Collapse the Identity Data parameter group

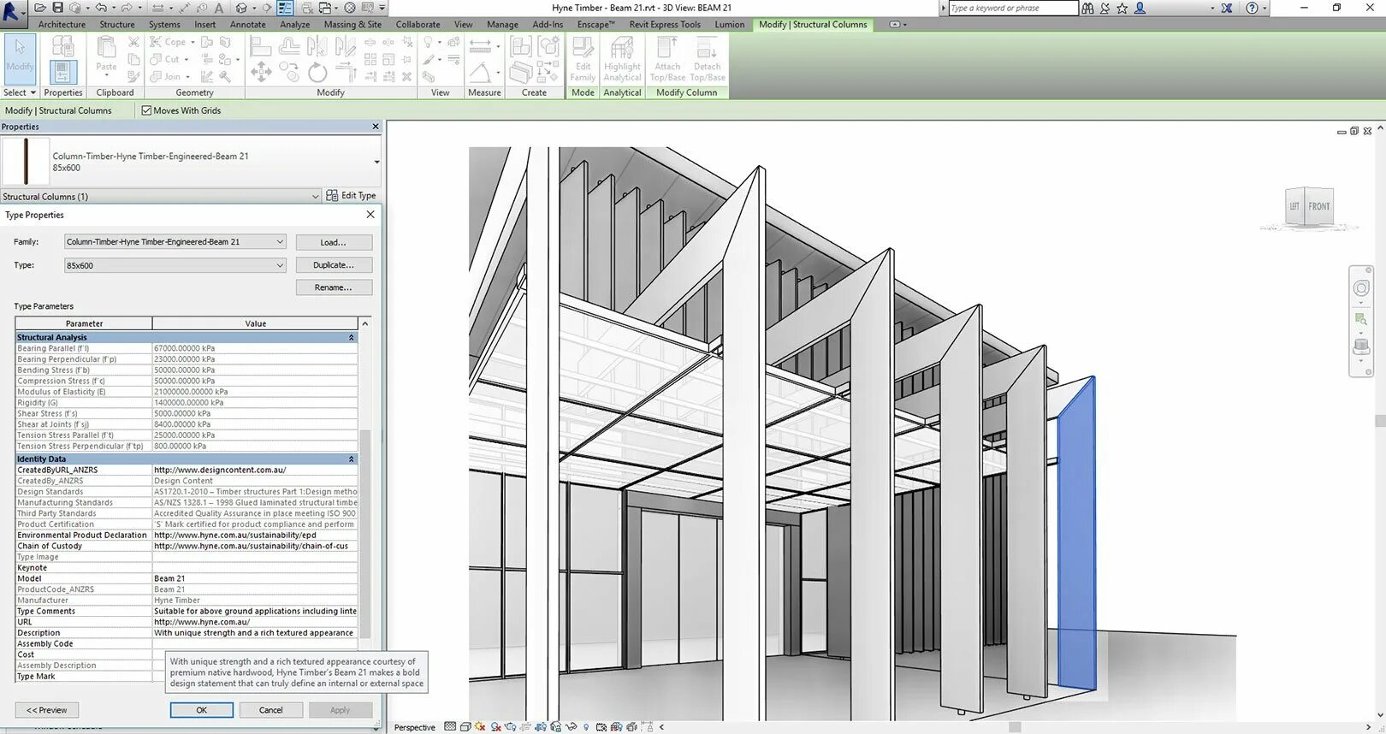tap(351, 459)
